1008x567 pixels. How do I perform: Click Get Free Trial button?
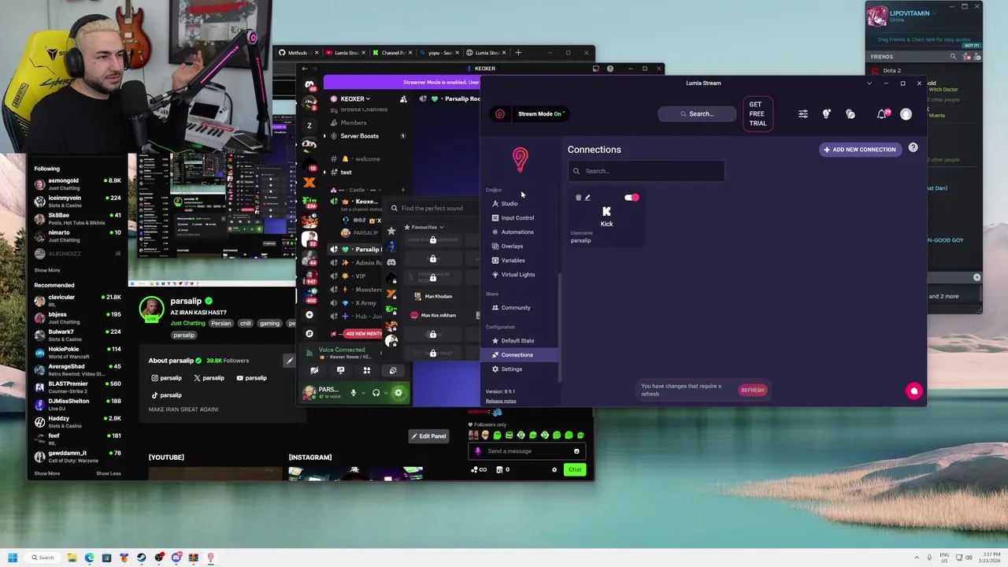click(x=758, y=113)
